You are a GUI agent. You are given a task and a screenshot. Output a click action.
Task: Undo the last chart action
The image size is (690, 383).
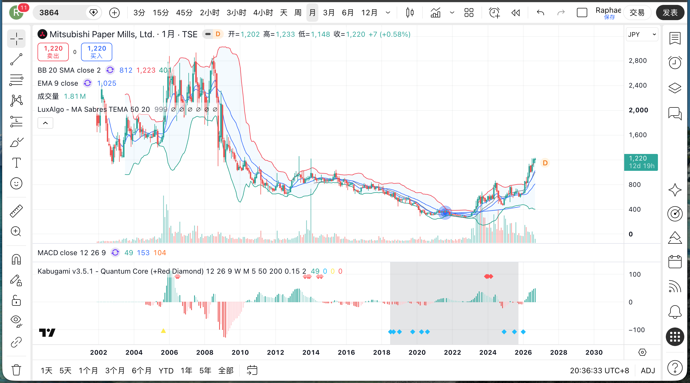click(x=540, y=13)
